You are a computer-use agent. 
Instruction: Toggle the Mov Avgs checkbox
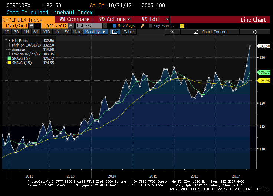point(114,26)
